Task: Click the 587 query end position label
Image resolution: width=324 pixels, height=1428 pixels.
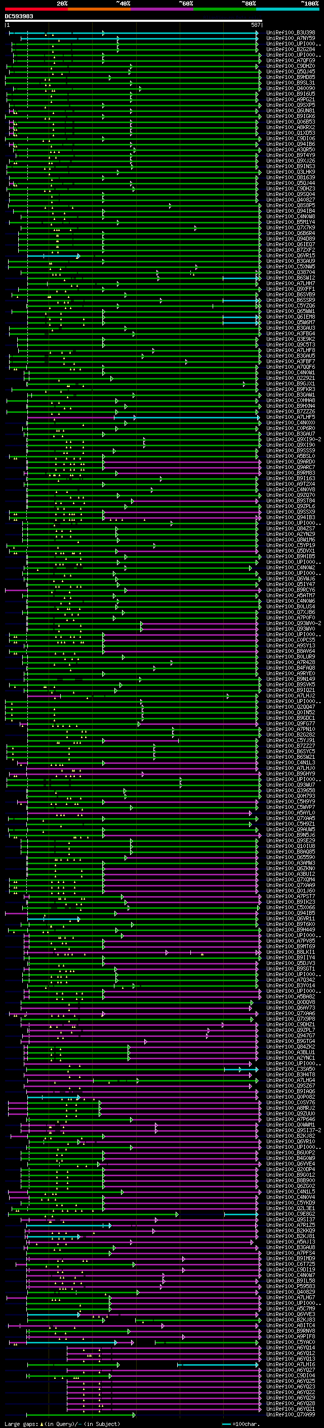Action: coord(256,25)
